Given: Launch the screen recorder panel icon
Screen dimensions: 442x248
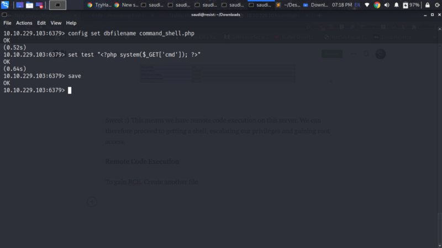Looking at the screenshot, I should (x=39, y=5).
